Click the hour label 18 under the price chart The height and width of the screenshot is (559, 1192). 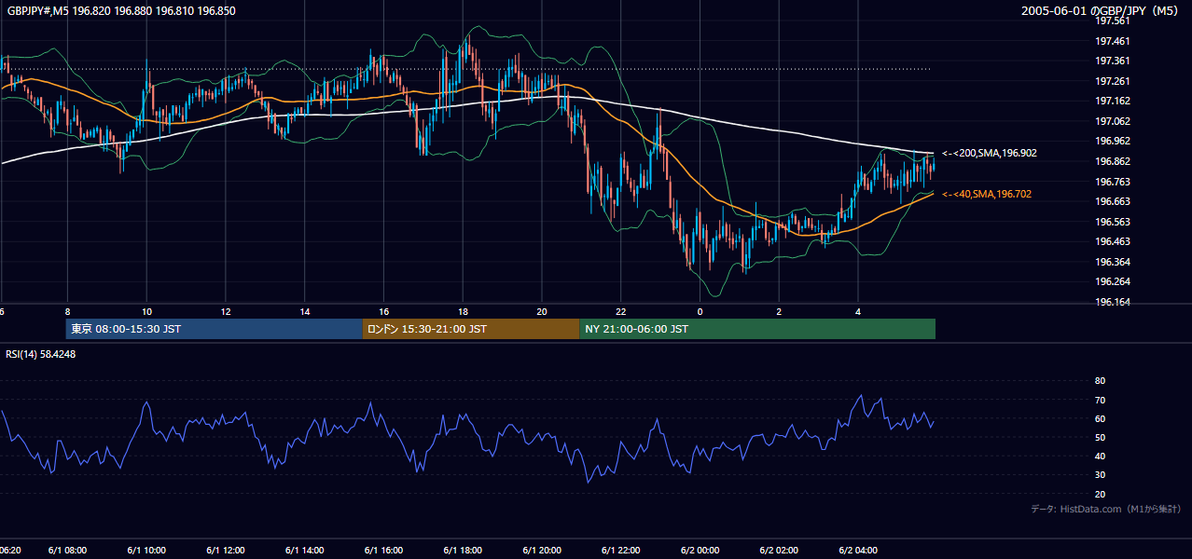click(464, 311)
